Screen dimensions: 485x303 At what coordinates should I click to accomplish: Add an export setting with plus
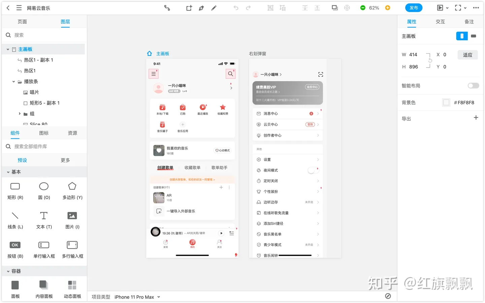(x=476, y=118)
